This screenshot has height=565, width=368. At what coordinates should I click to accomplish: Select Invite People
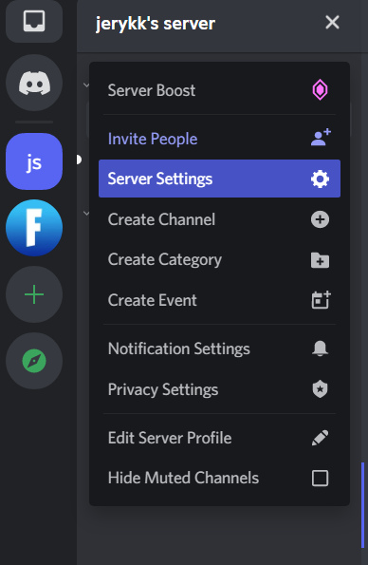[219, 139]
